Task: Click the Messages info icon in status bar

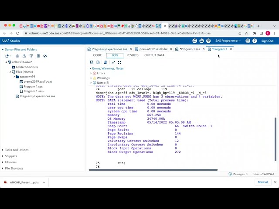Action: tap(230, 174)
